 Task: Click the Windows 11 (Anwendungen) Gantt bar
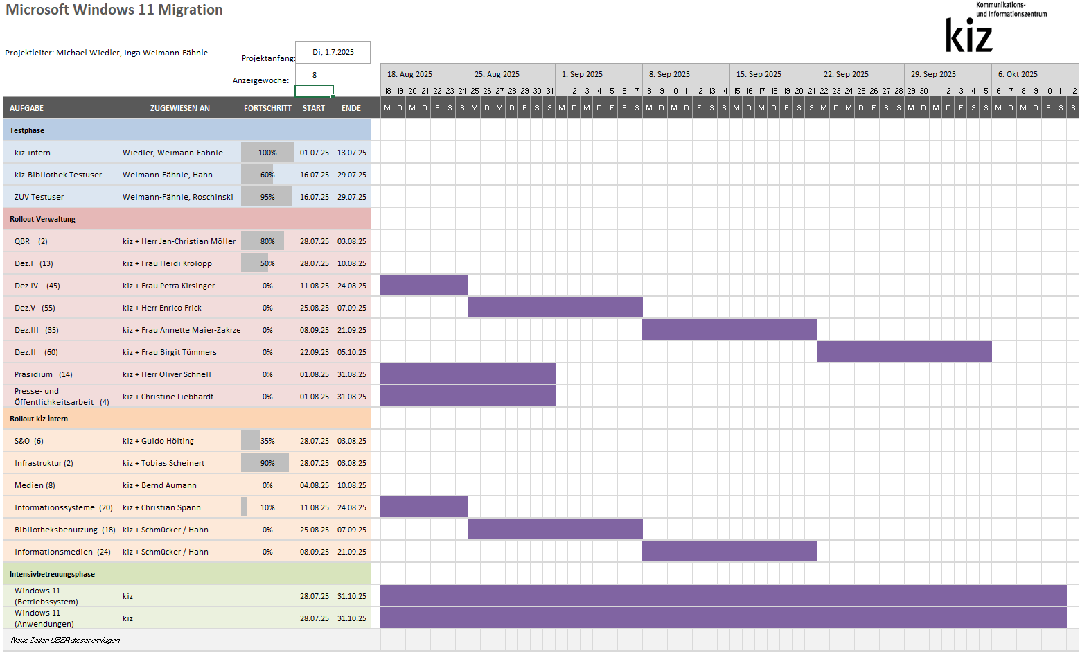click(x=723, y=618)
